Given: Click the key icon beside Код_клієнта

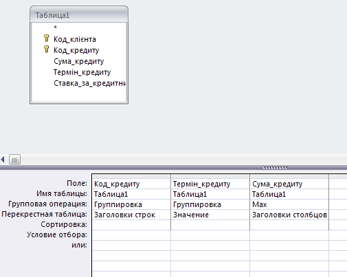Looking at the screenshot, I should pyautogui.click(x=46, y=38).
